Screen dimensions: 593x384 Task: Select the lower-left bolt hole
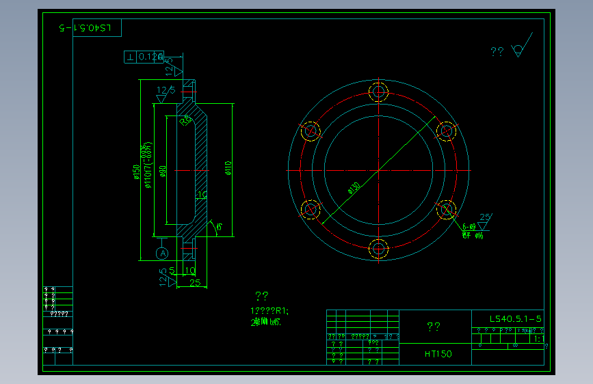click(311, 210)
